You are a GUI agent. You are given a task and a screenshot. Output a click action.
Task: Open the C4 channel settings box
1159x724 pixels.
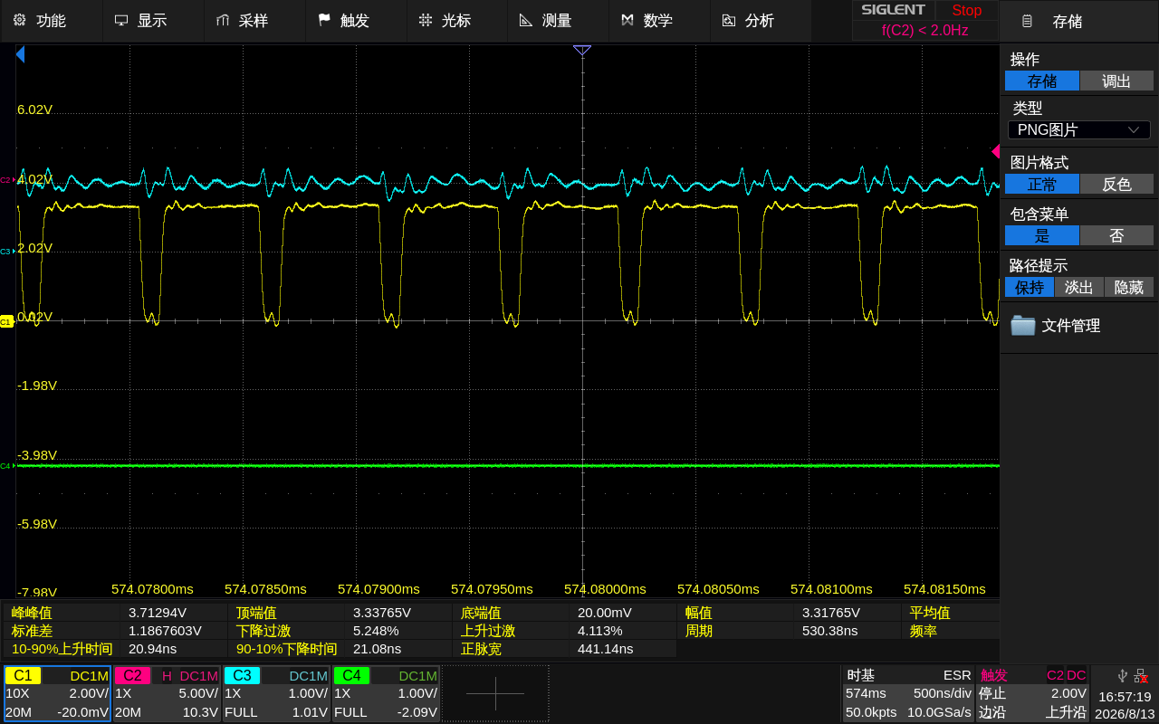click(x=386, y=693)
